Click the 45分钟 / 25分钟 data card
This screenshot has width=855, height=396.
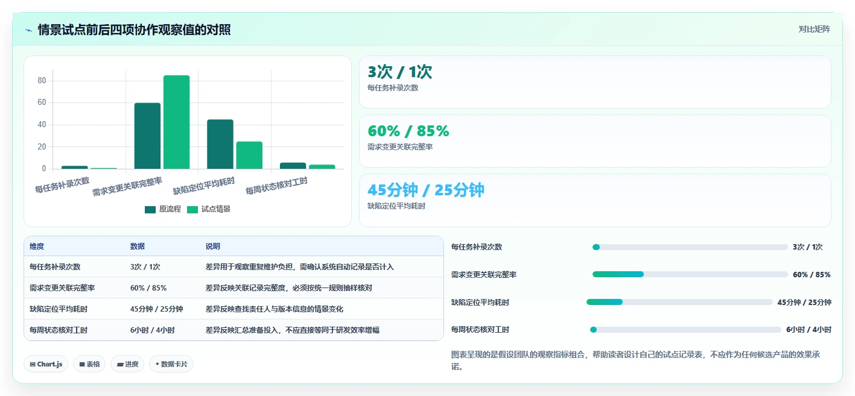(x=595, y=200)
